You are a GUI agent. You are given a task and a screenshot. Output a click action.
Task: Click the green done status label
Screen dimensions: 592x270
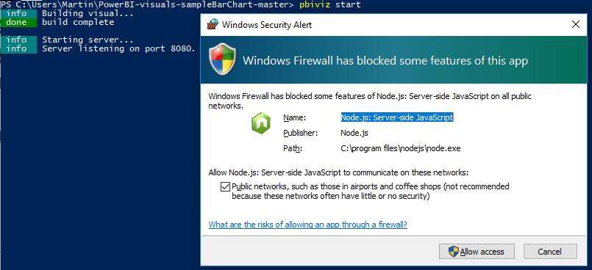click(x=18, y=22)
